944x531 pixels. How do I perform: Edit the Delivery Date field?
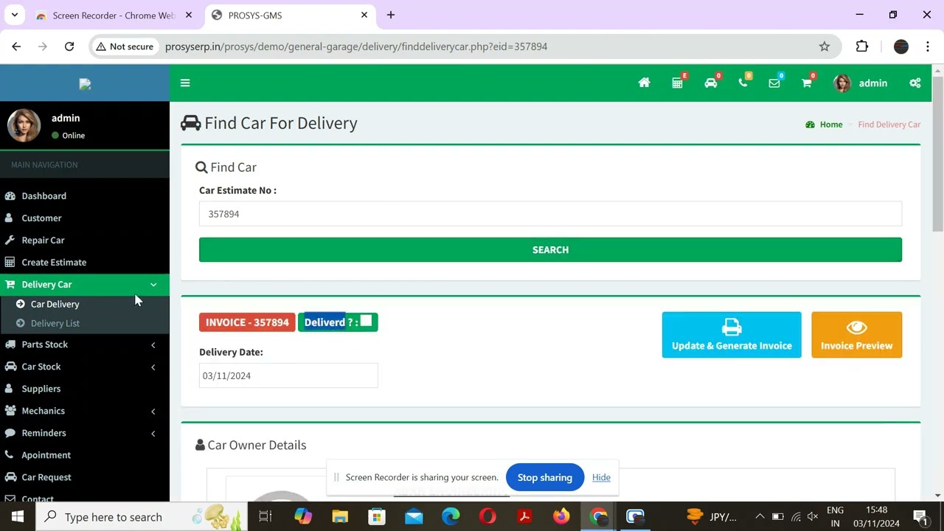point(288,375)
